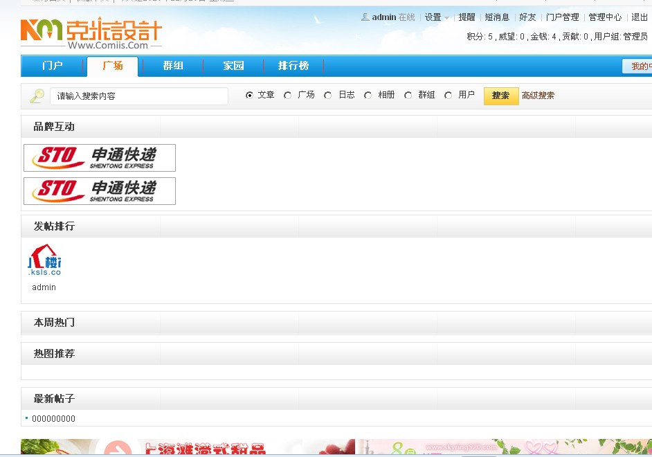Select the 相册 search radio button
652x457 pixels.
click(x=368, y=96)
